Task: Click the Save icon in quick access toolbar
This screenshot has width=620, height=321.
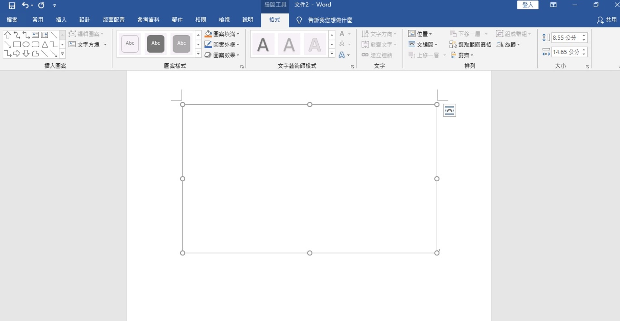Action: (x=12, y=5)
